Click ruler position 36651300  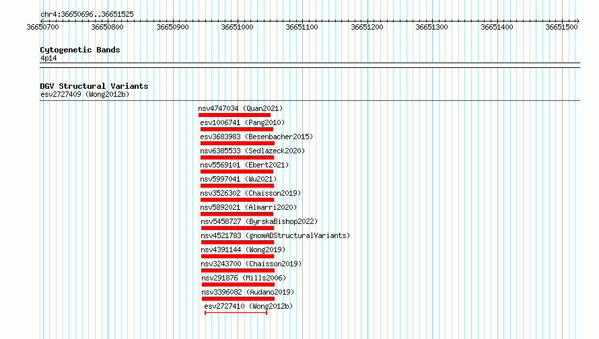[x=431, y=27]
